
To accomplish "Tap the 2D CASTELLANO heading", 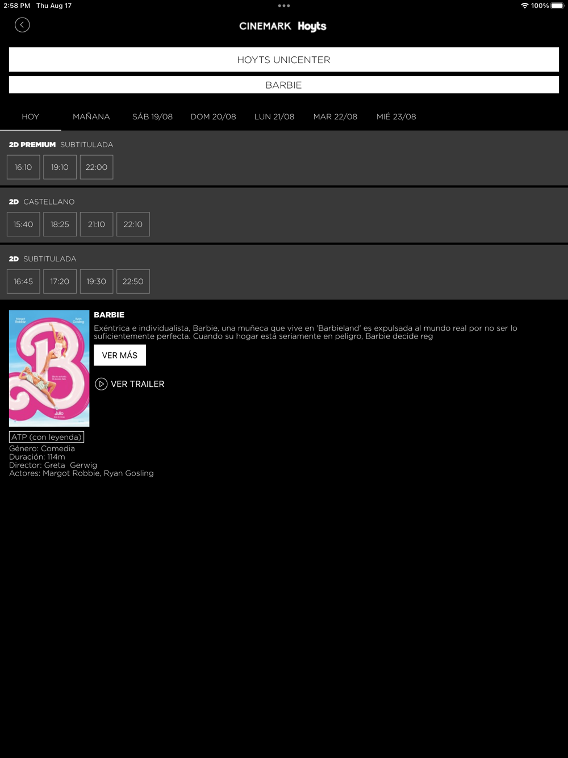I will click(41, 202).
